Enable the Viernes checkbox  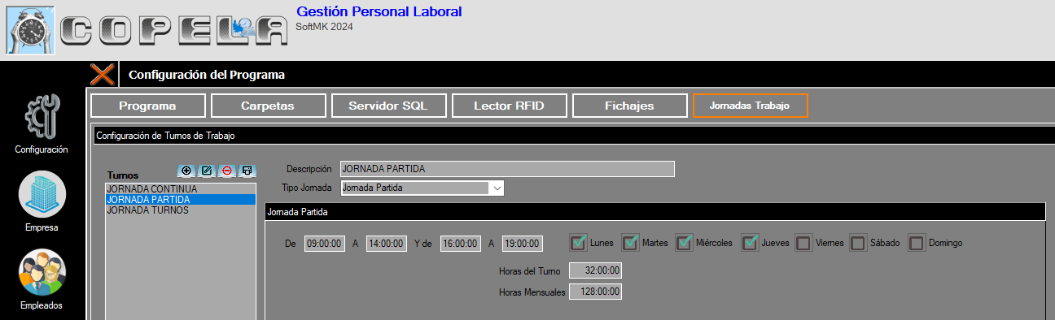tap(803, 243)
